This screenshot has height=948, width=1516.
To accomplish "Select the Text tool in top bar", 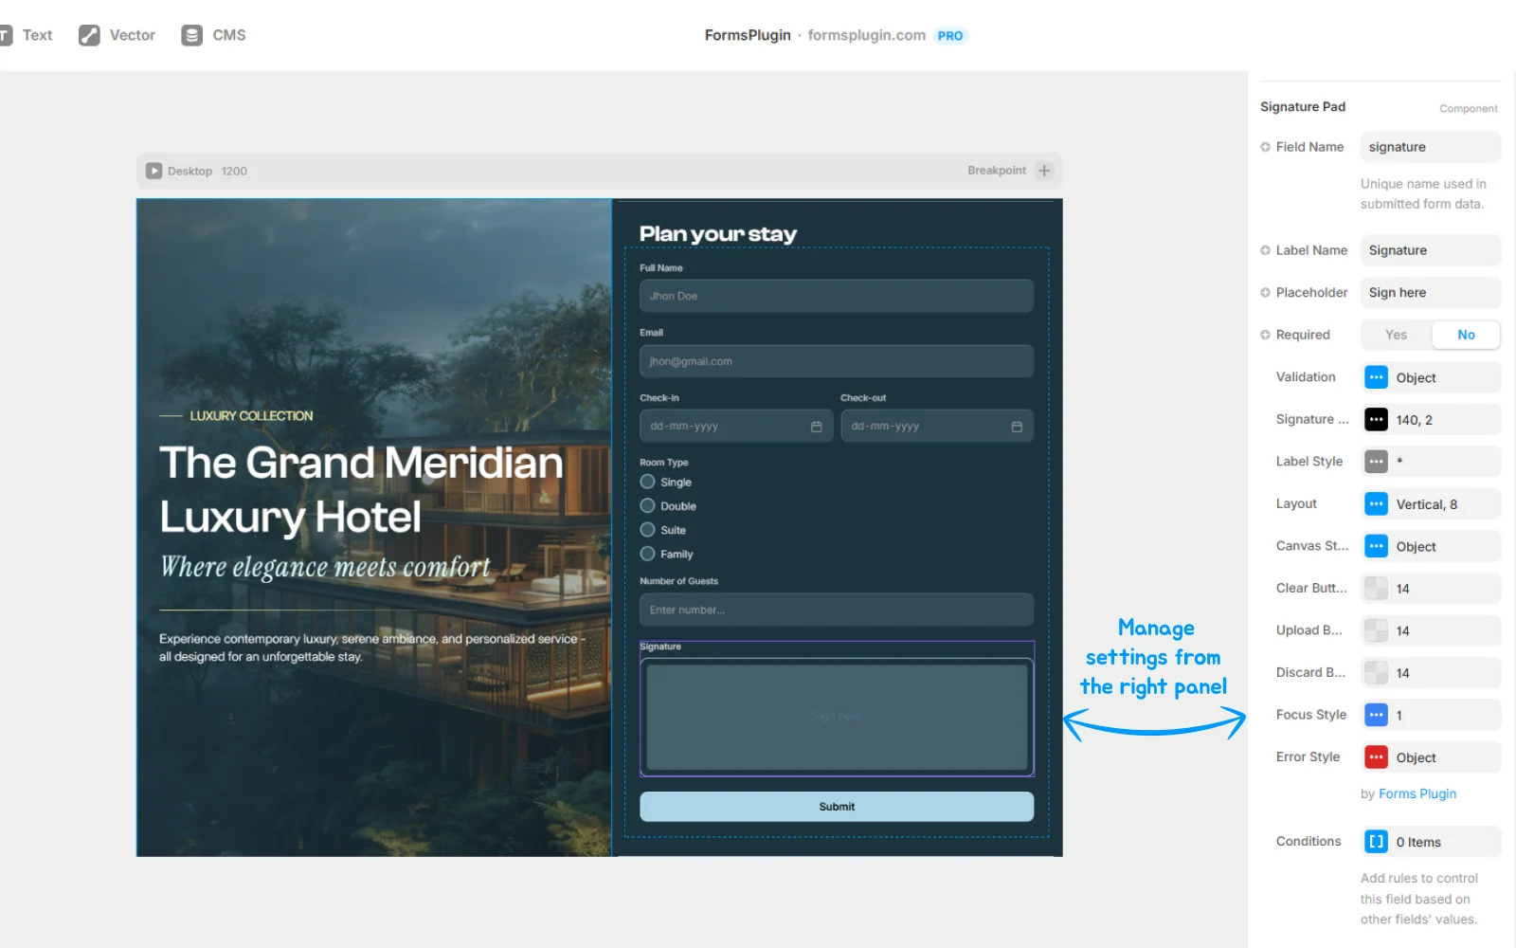I will tap(27, 35).
